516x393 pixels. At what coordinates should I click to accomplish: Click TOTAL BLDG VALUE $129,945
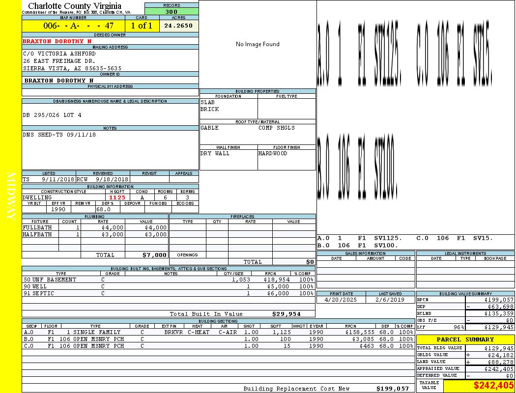point(499,348)
